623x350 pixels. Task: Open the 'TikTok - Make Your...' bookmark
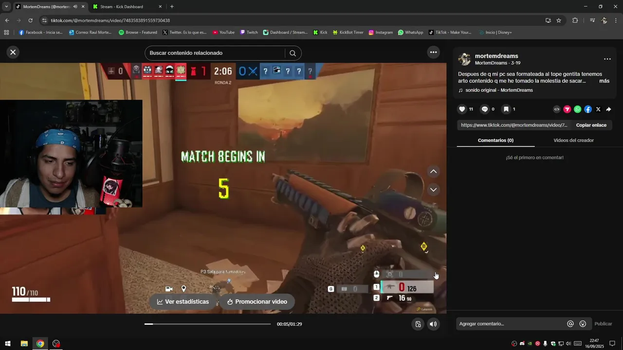tap(450, 33)
